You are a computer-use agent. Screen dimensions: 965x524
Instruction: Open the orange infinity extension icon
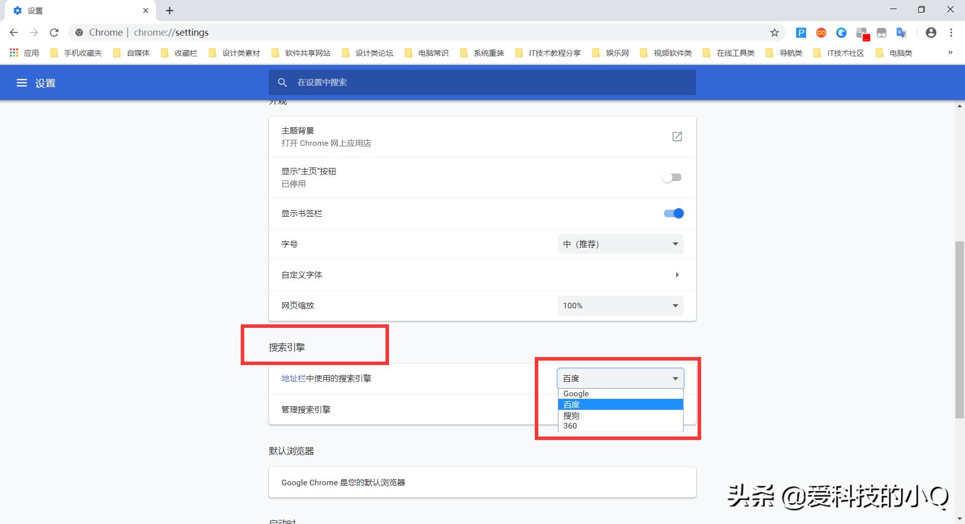[821, 32]
